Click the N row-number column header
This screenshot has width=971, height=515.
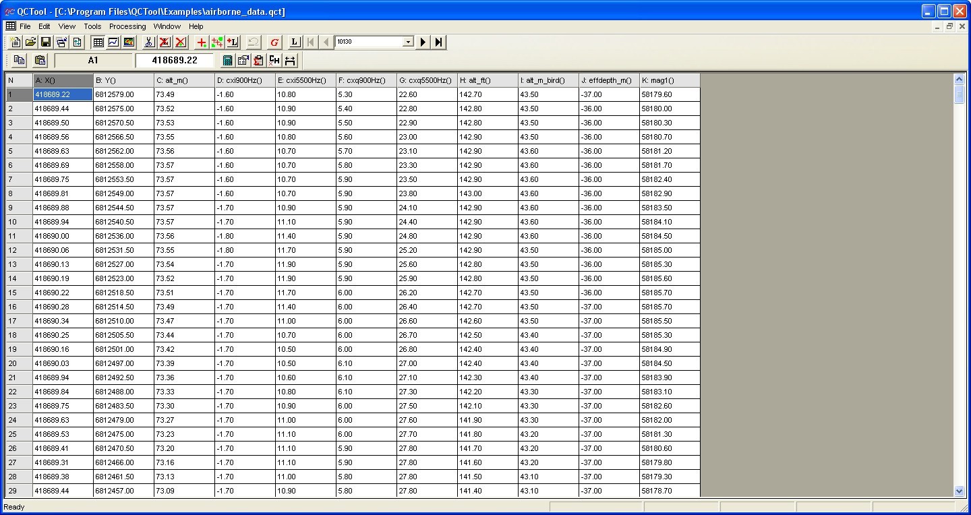tap(19, 80)
